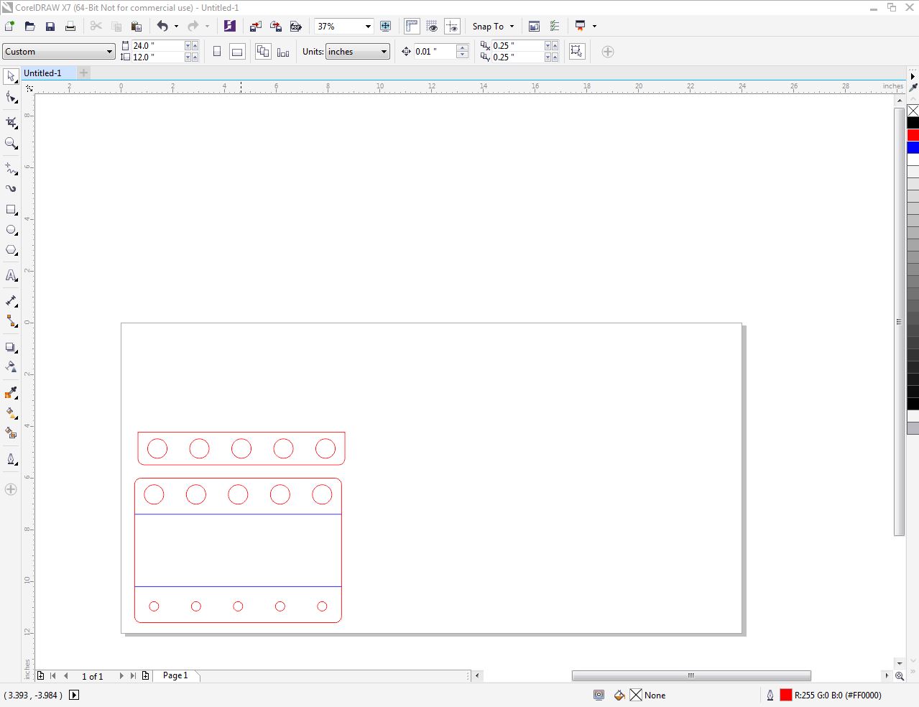Set page to portrait orientation
Image resolution: width=919 pixels, height=707 pixels.
(217, 52)
